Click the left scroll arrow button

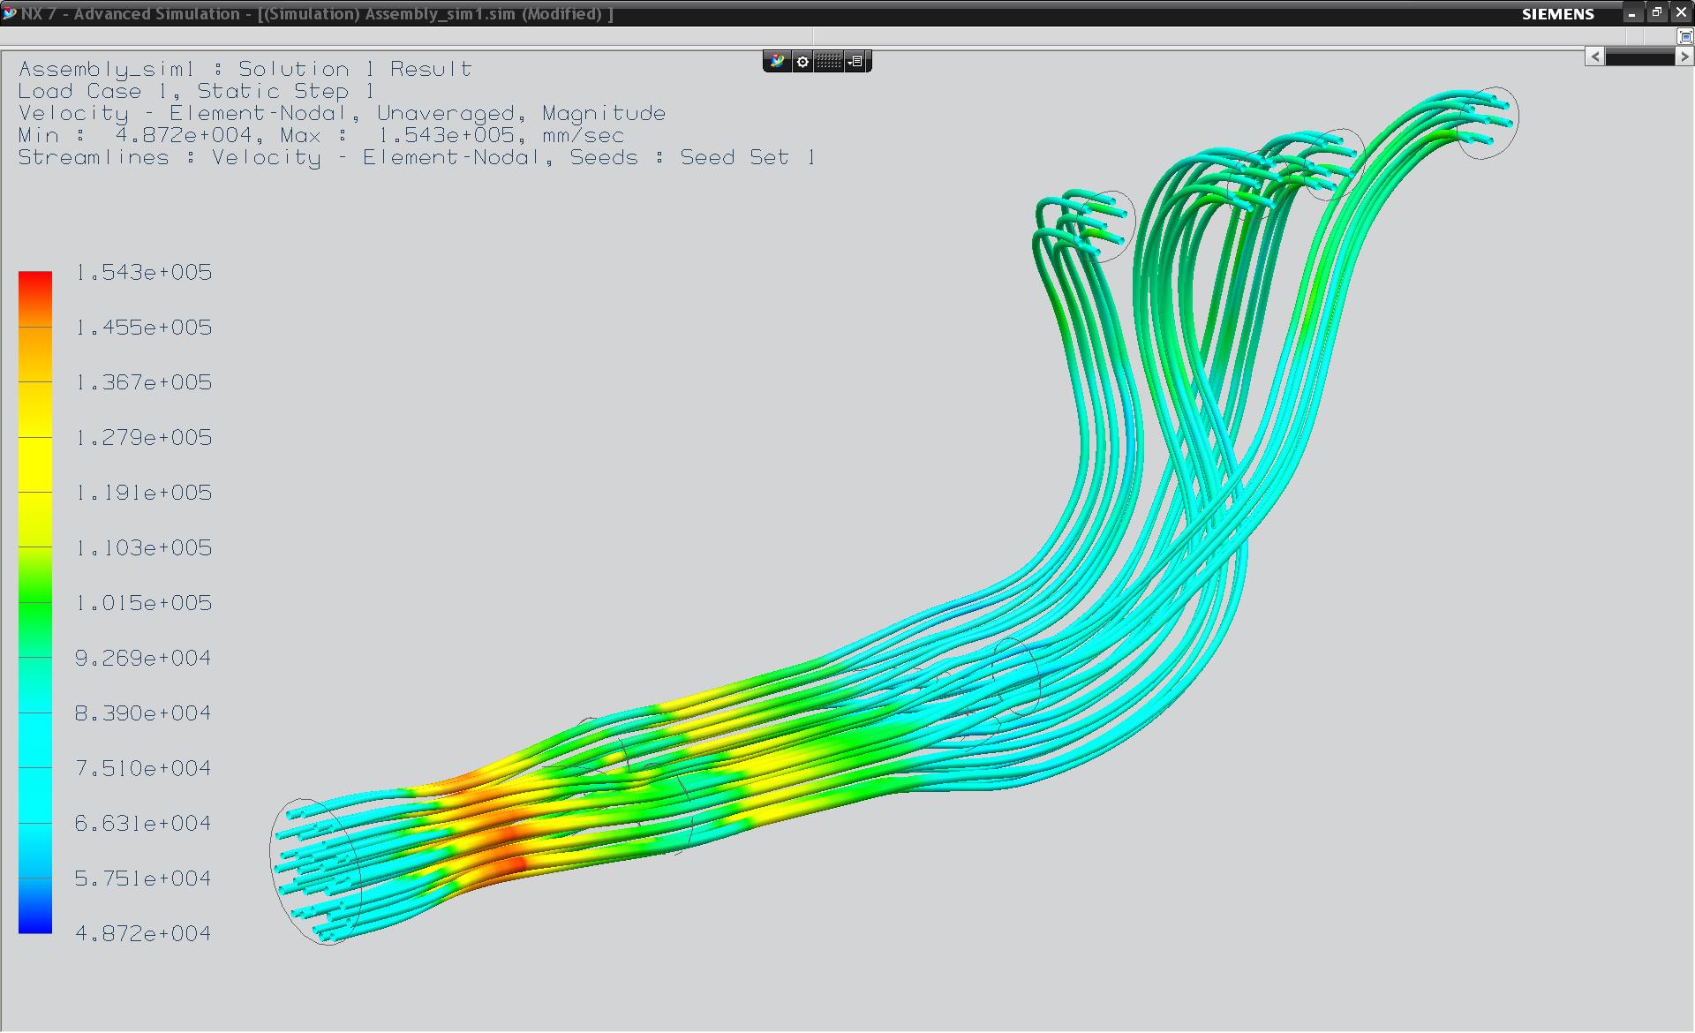(x=1595, y=57)
